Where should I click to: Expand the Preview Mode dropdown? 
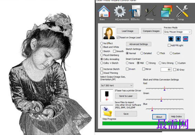coord(177,32)
